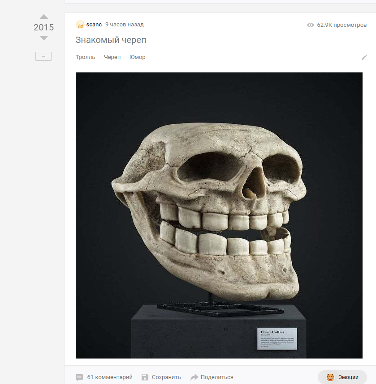Viewport: 376px width, 384px height.
Task: Select the 'Череп' tag
Action: (112, 57)
